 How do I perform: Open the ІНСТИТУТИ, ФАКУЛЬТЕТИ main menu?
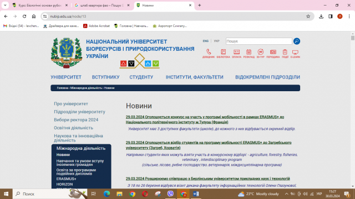coord(195,77)
